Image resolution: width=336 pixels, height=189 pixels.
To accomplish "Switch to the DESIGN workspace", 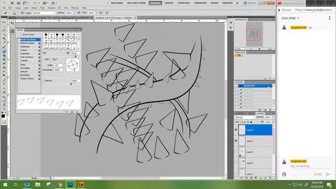I will click(214, 3).
